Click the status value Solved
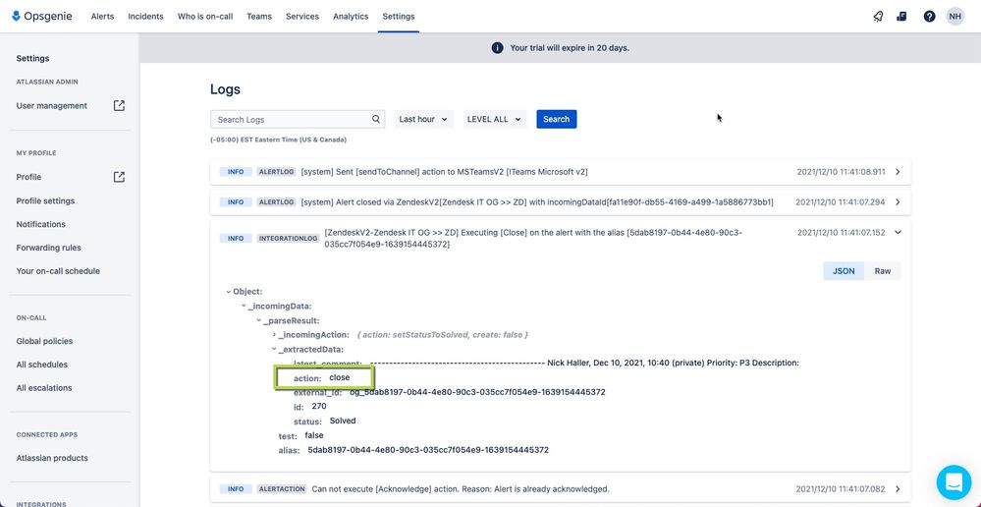The height and width of the screenshot is (507, 981). pos(343,421)
